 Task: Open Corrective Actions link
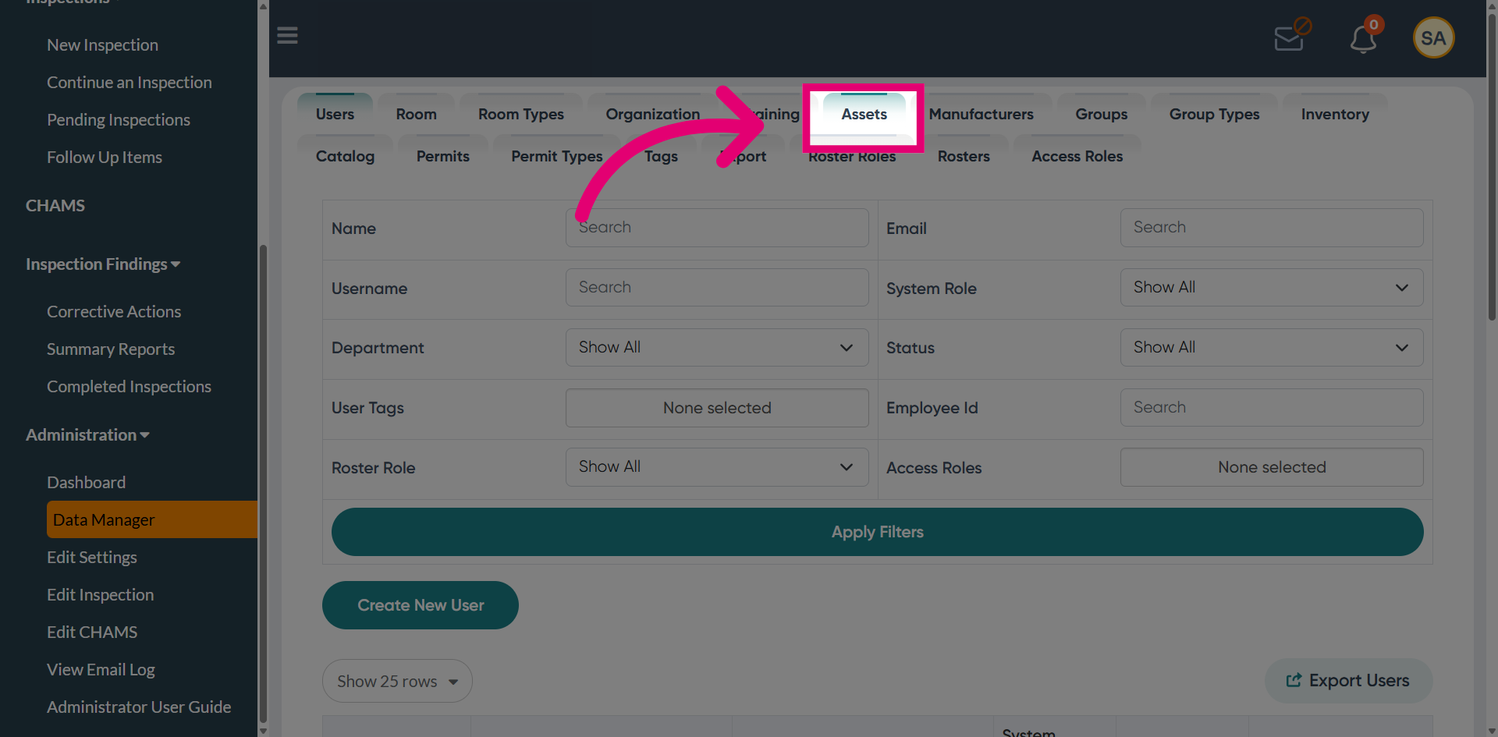114,312
